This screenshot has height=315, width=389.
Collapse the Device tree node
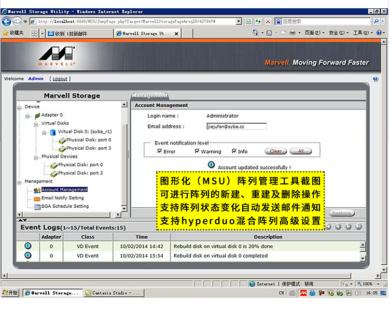tap(19, 108)
